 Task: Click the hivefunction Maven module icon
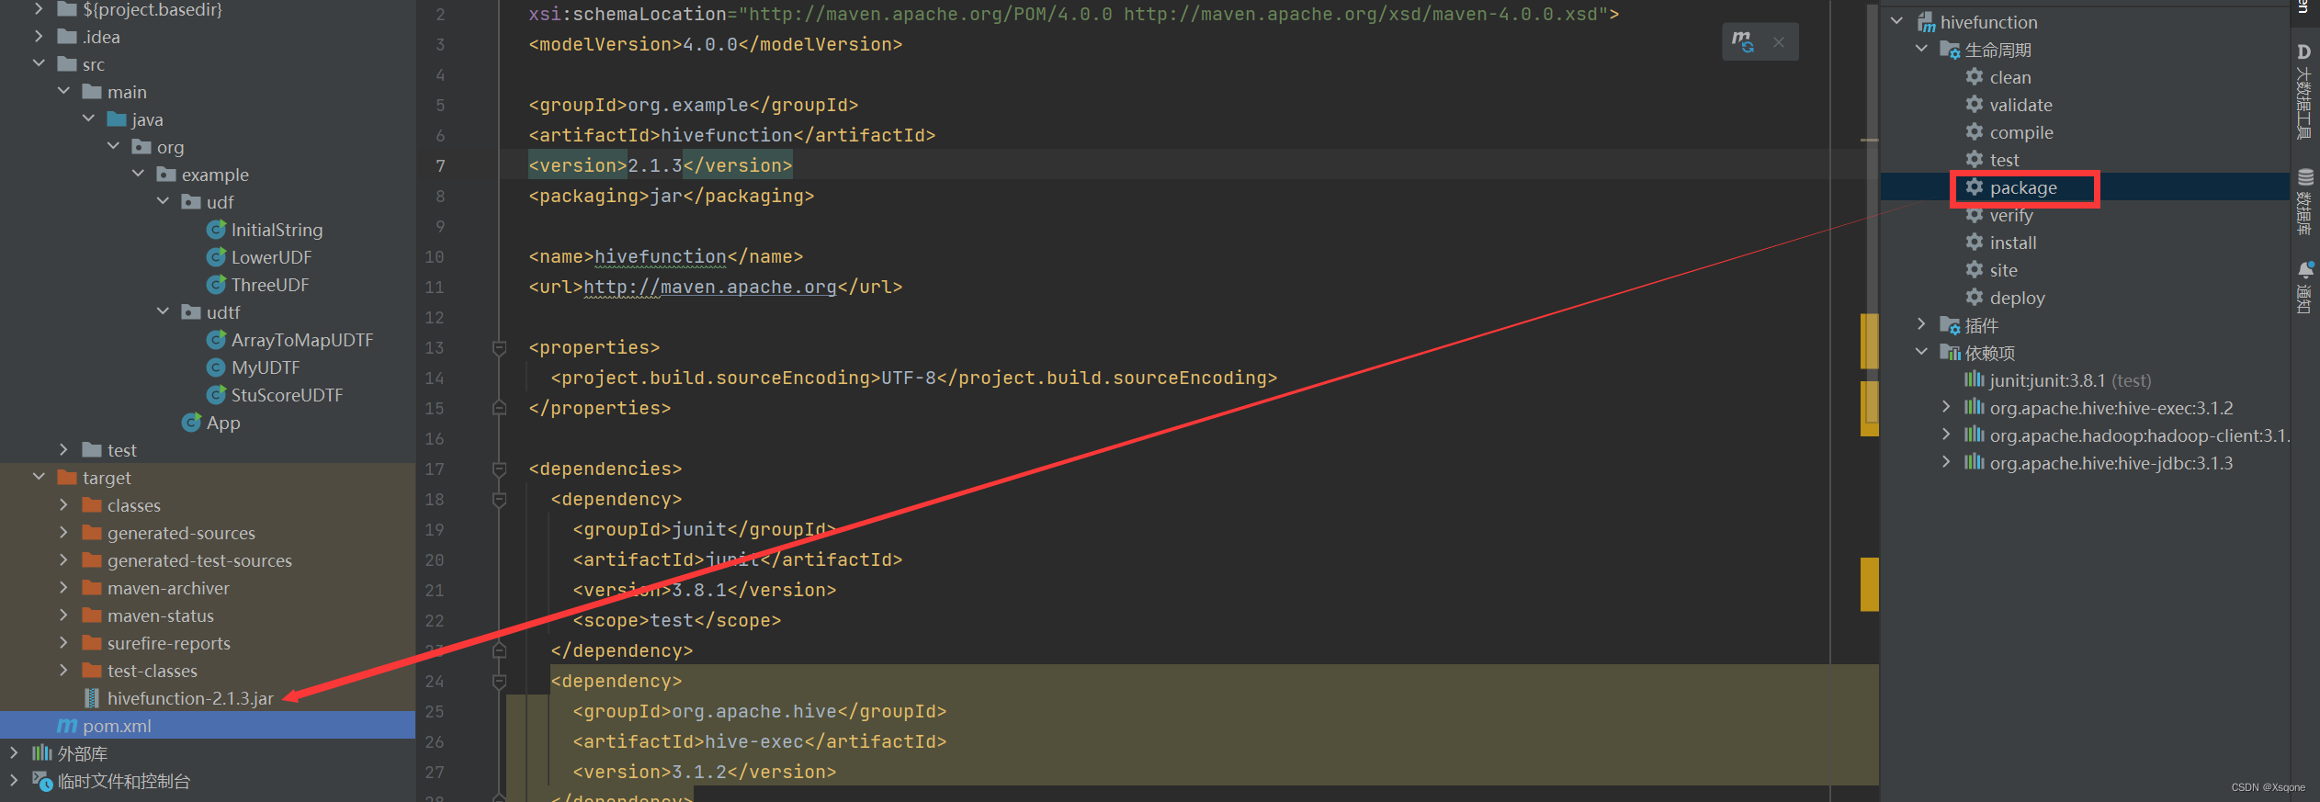coord(1926,22)
